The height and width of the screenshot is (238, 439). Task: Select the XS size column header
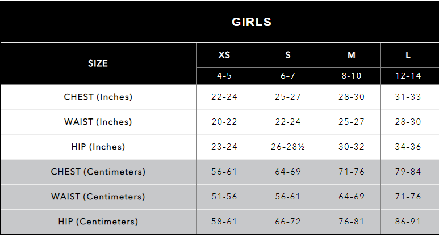(x=224, y=56)
